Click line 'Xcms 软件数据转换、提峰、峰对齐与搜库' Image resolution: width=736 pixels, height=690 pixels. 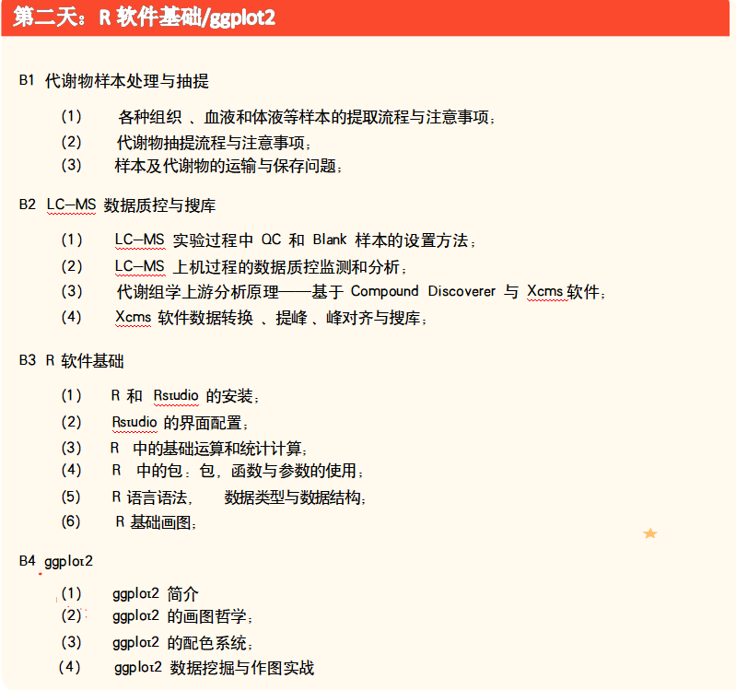tap(271, 318)
